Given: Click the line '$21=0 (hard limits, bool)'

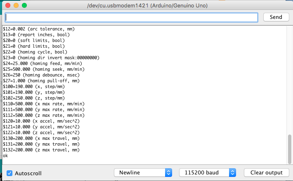Looking at the screenshot, I should click(34, 46).
